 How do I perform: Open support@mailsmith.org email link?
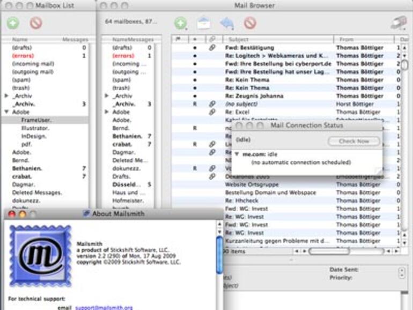coord(104,307)
